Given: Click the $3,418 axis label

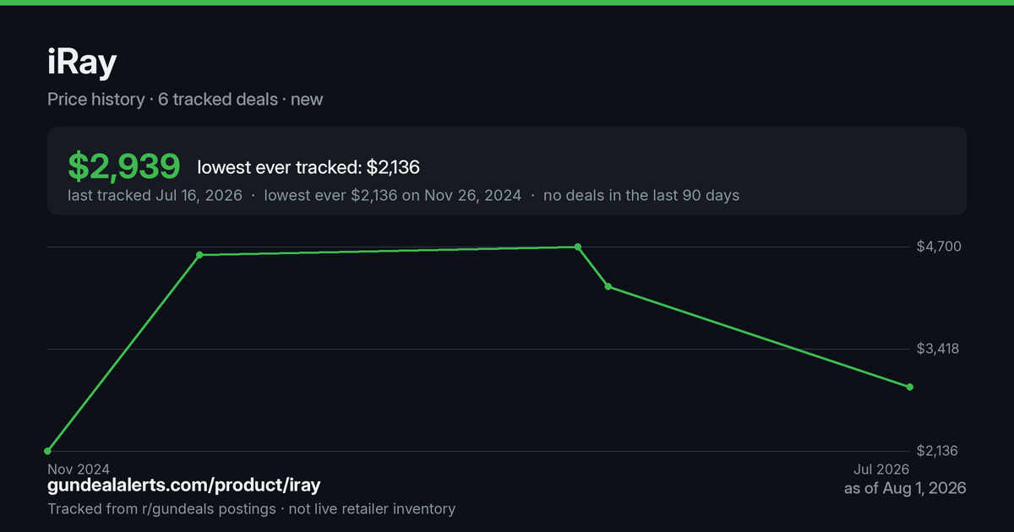Looking at the screenshot, I should coord(938,349).
